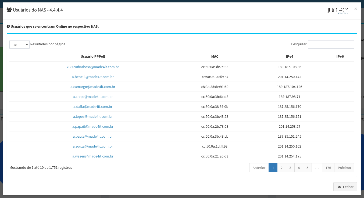Click the Juniper Networks logo
This screenshot has width=364, height=198.
click(337, 10)
